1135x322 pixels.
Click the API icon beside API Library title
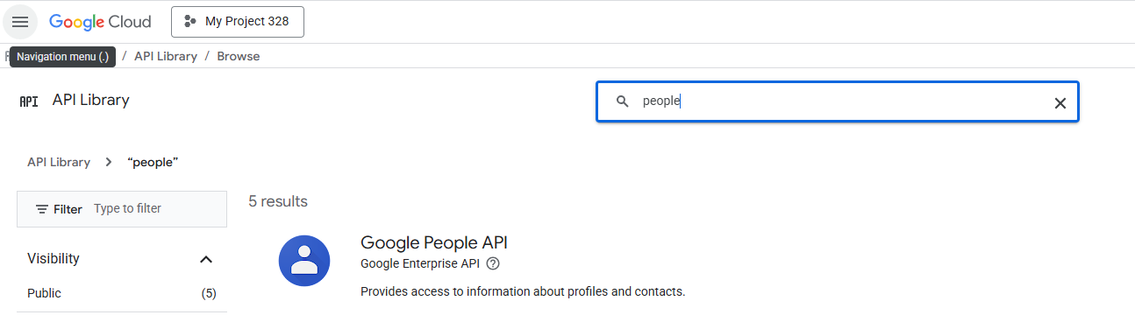pyautogui.click(x=29, y=101)
